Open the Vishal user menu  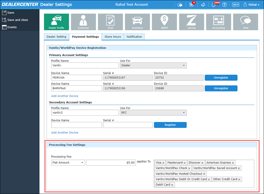(252, 5)
